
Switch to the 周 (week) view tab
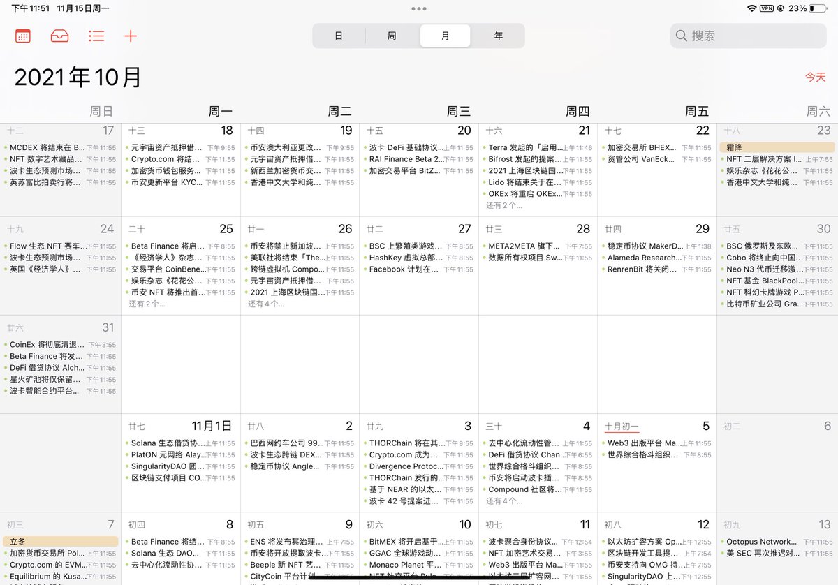coord(392,35)
